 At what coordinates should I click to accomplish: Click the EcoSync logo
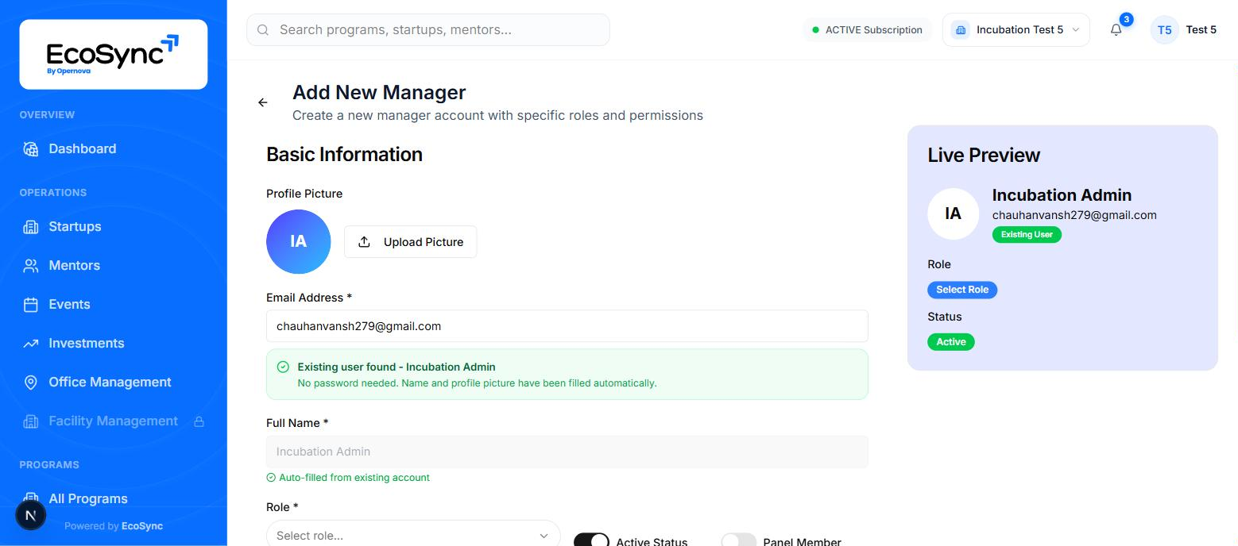pyautogui.click(x=113, y=54)
